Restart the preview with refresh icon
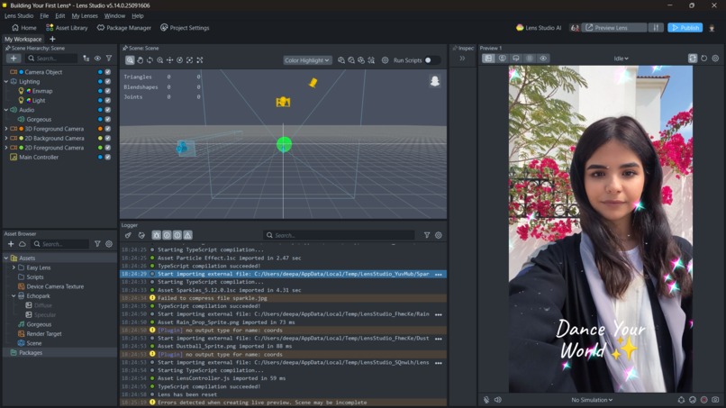Viewport: 726px width, 408px height. [x=703, y=59]
